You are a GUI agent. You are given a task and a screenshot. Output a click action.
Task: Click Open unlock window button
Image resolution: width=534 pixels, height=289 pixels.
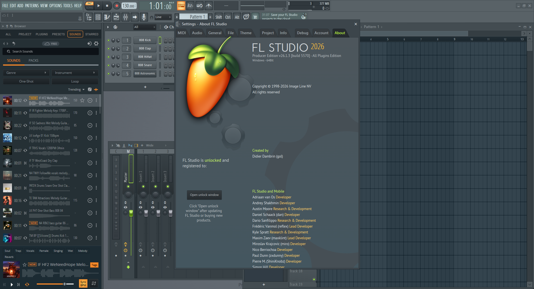[204, 195]
